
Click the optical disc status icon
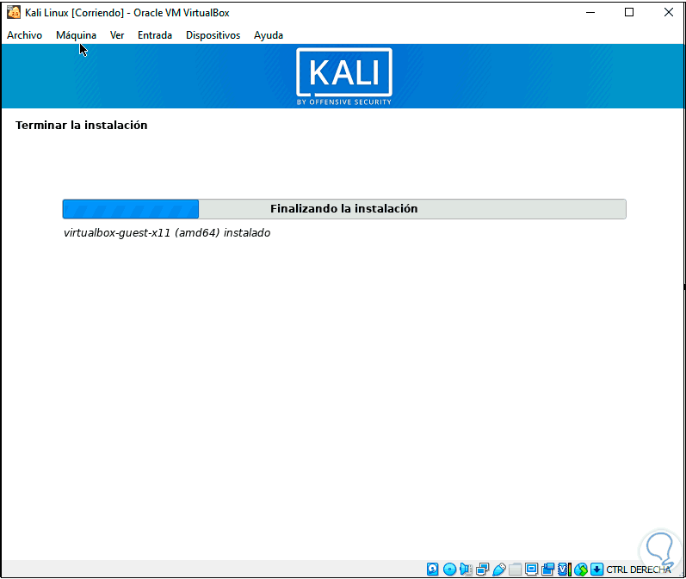coord(449,569)
